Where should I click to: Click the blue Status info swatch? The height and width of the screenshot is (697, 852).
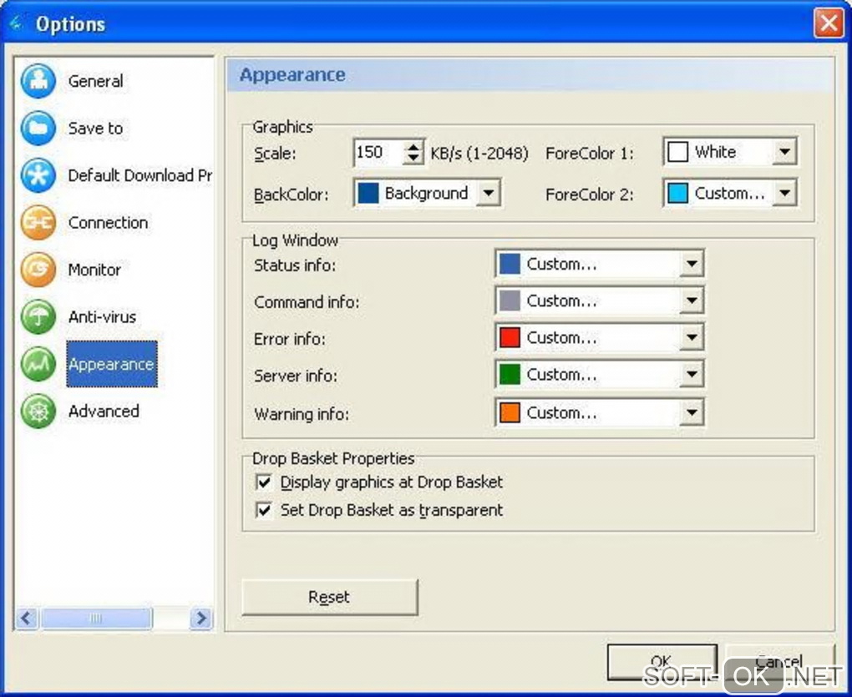tap(510, 264)
